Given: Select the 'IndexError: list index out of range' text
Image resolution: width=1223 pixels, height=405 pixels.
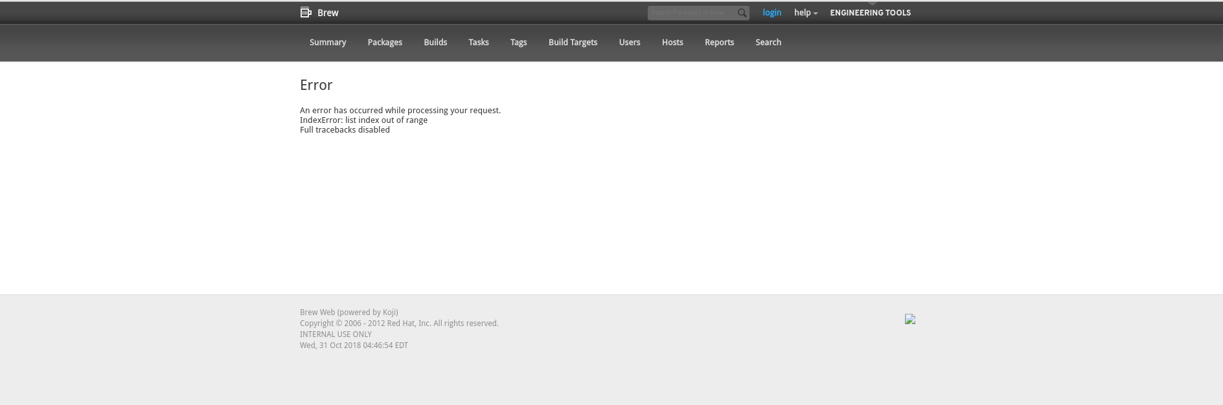Looking at the screenshot, I should pyautogui.click(x=363, y=120).
